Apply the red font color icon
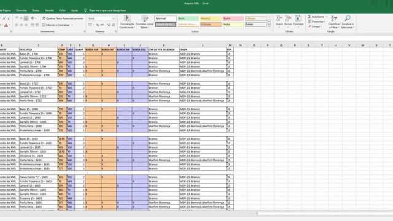Screen dimensions: 393x221 6,25
